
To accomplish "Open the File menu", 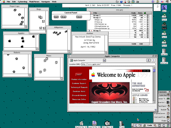I will 8,2.
